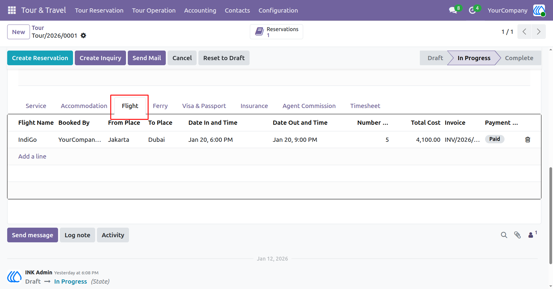Click the Log note button

[78, 235]
